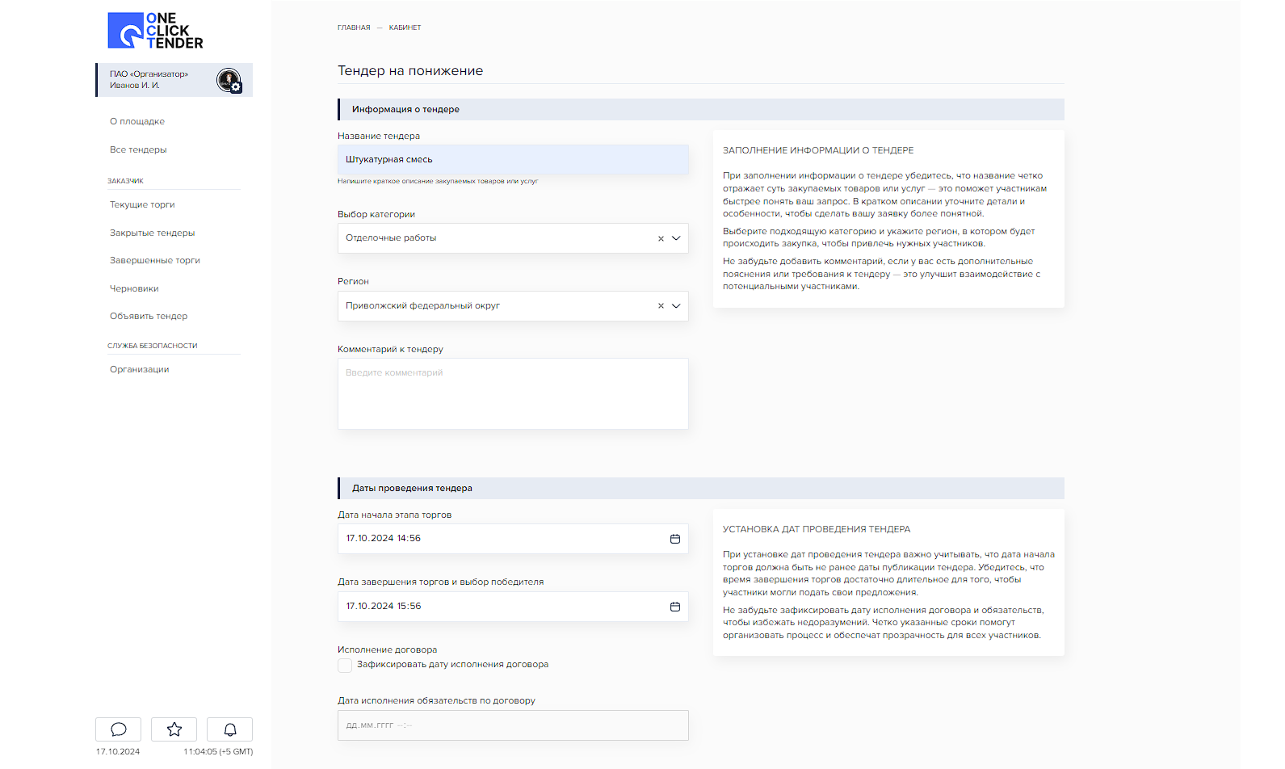Open Все тендеры in sidebar

138,149
